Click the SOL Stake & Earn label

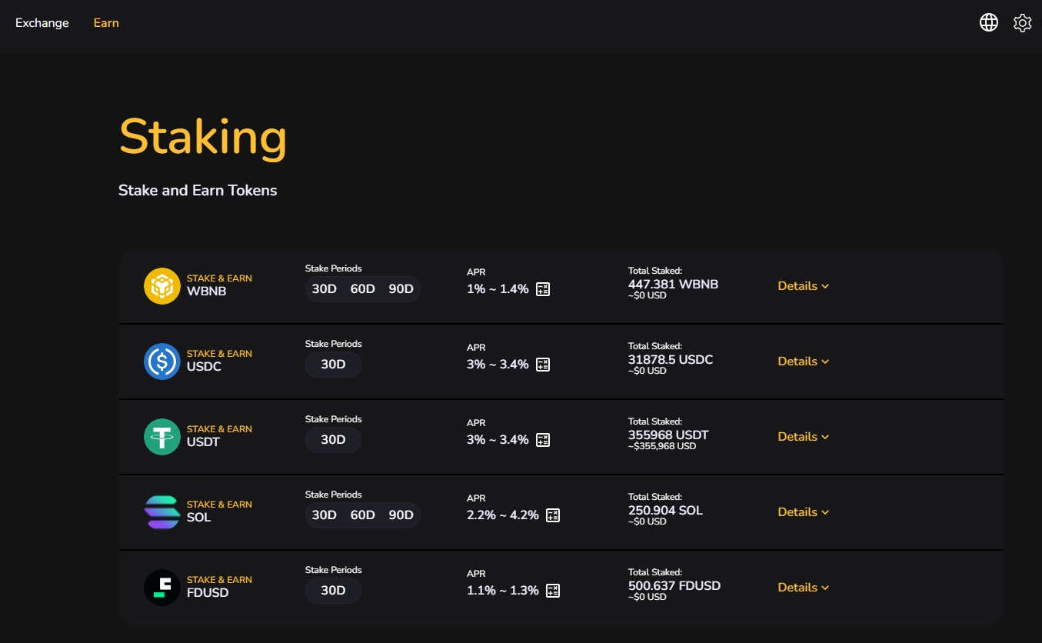coord(219,505)
